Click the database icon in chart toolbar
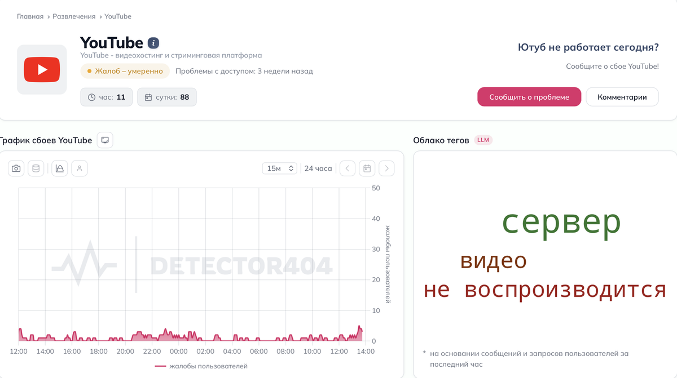 [36, 168]
